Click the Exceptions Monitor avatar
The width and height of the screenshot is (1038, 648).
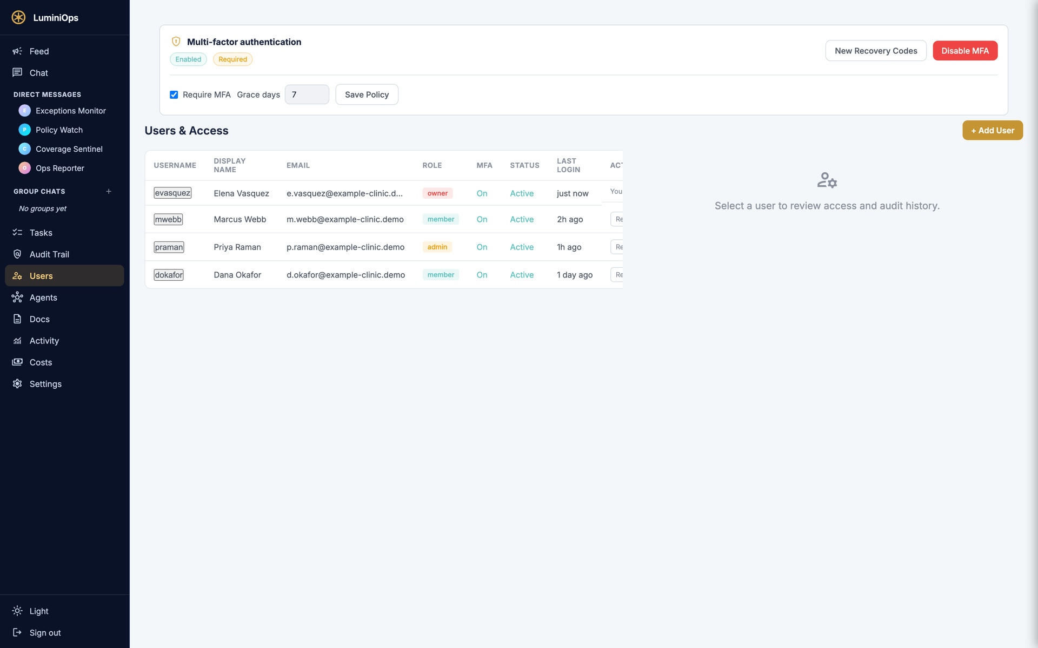coord(24,111)
